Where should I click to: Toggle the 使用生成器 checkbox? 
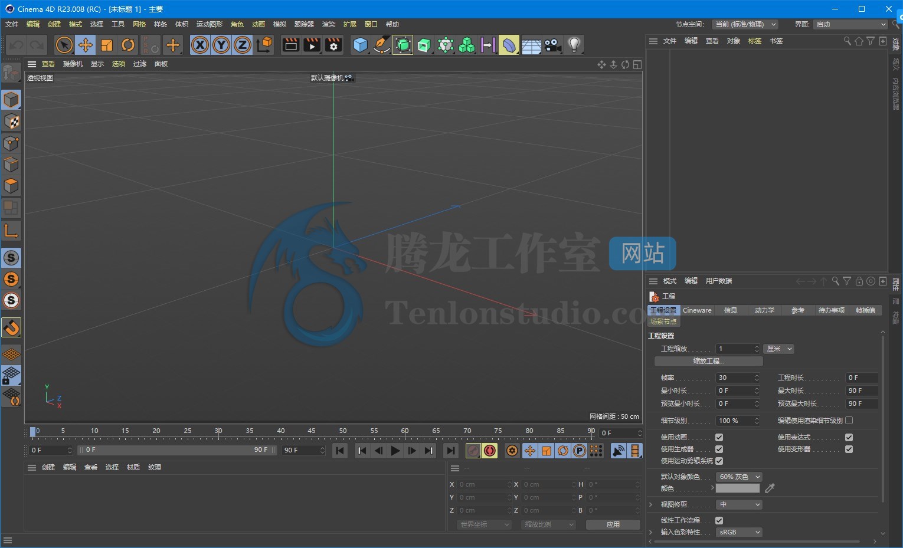tap(719, 449)
